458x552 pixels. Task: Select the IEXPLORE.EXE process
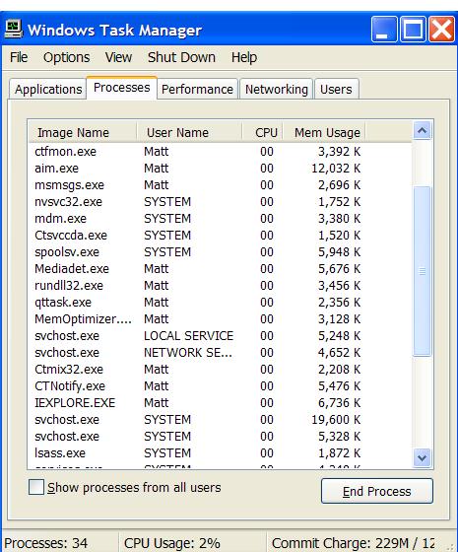tap(220, 403)
